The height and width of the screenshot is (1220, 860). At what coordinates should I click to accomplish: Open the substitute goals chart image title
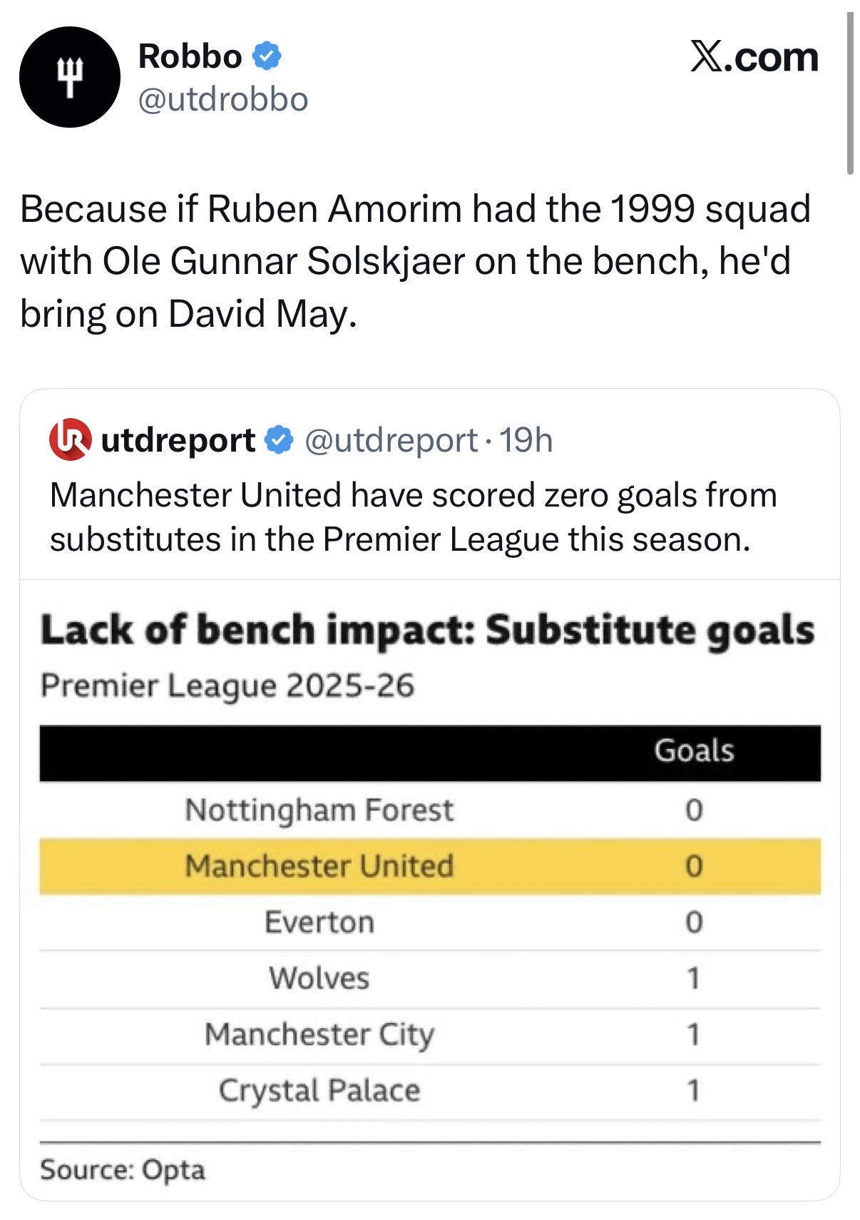[x=428, y=631]
